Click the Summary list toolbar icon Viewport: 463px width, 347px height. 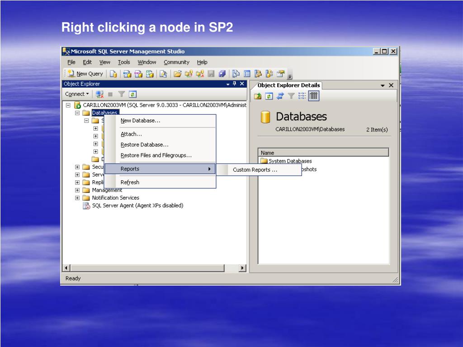[247, 74]
